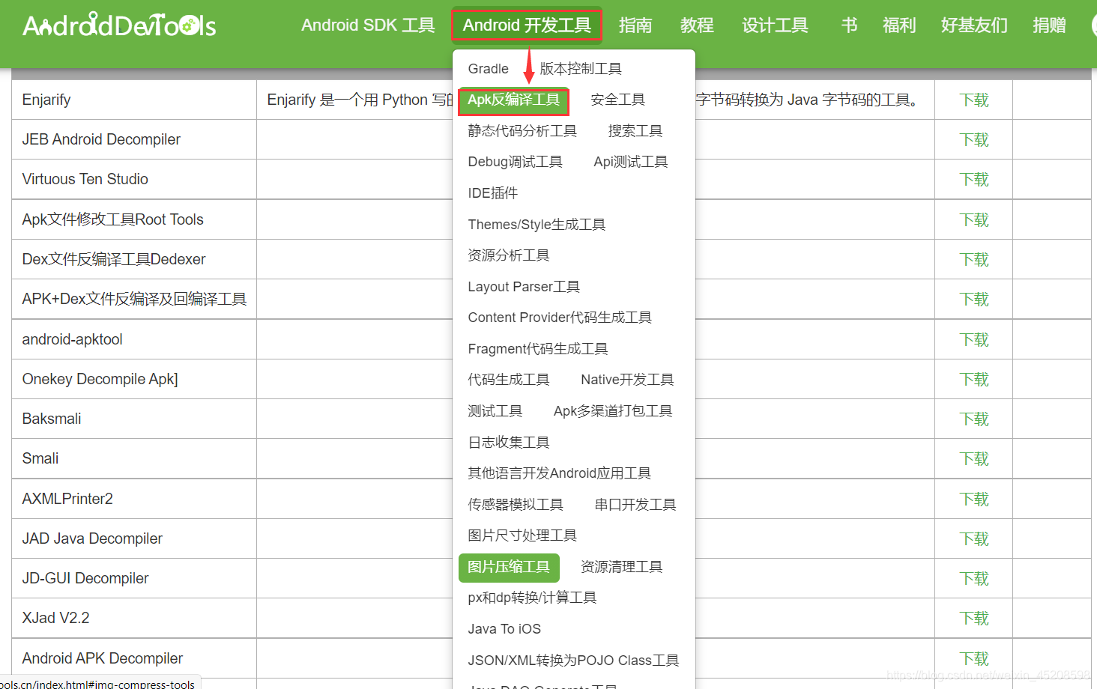Viewport: 1097px width, 689px height.
Task: Select Content Provider代码生成工具 entry
Action: (560, 318)
